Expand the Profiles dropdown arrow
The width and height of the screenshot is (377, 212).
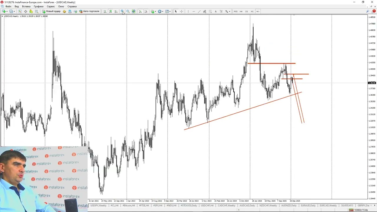tap(14, 11)
